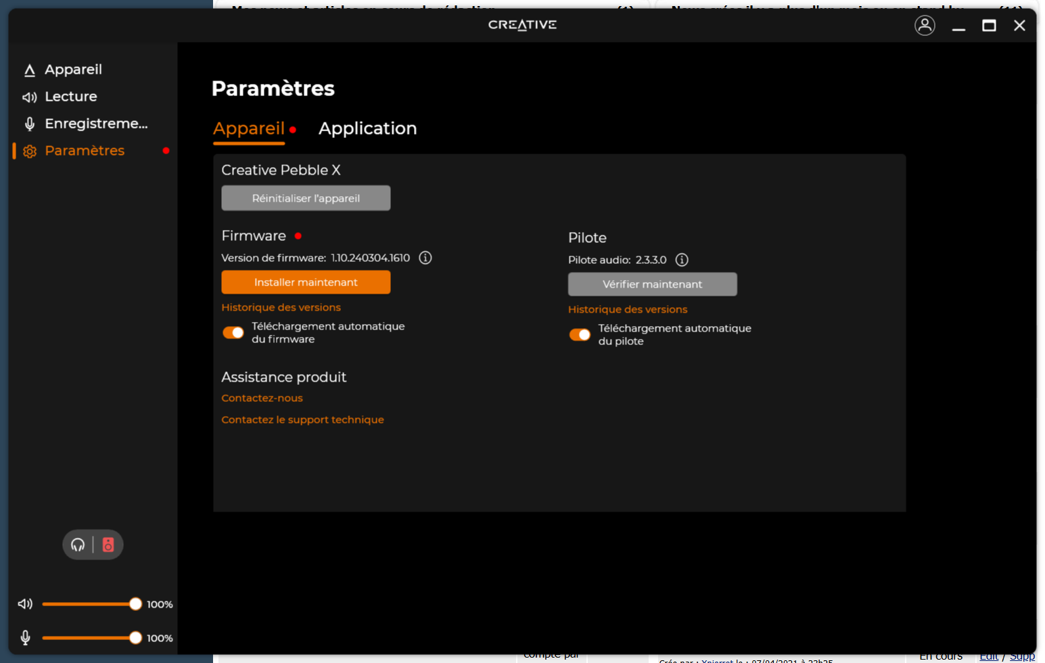Open Contactez le support technique link
Viewport: 1045px width, 663px height.
point(302,419)
